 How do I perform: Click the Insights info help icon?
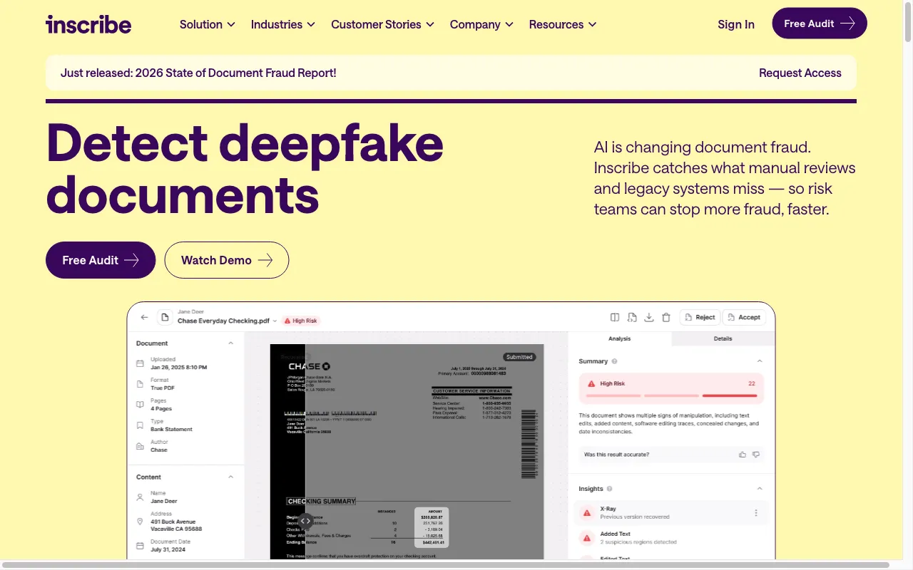click(611, 489)
